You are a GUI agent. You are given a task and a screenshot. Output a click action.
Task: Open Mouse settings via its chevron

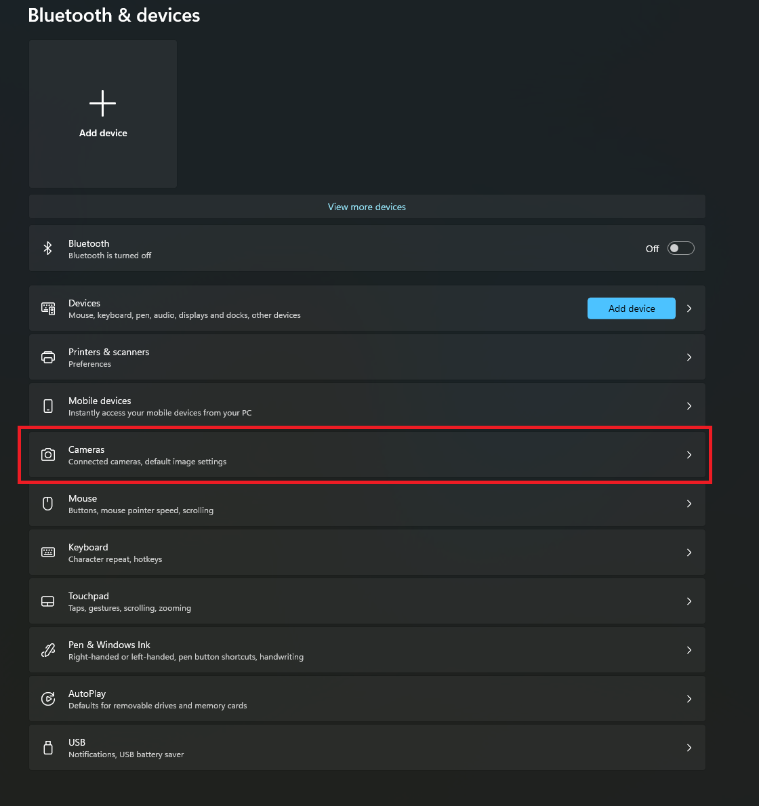coord(689,504)
